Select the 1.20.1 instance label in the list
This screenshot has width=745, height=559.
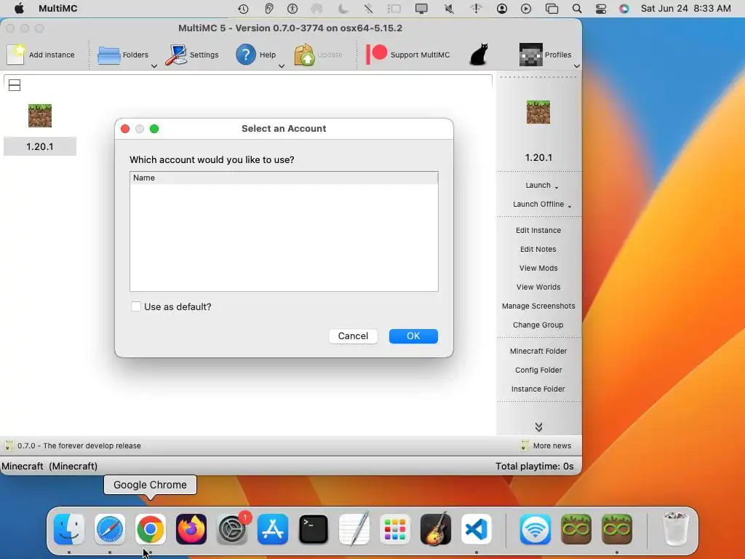[40, 146]
